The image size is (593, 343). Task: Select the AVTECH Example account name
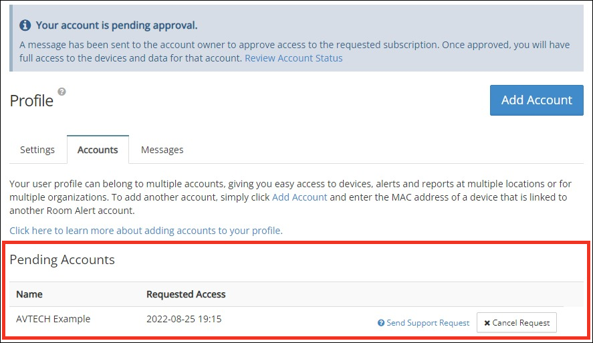[x=53, y=319]
